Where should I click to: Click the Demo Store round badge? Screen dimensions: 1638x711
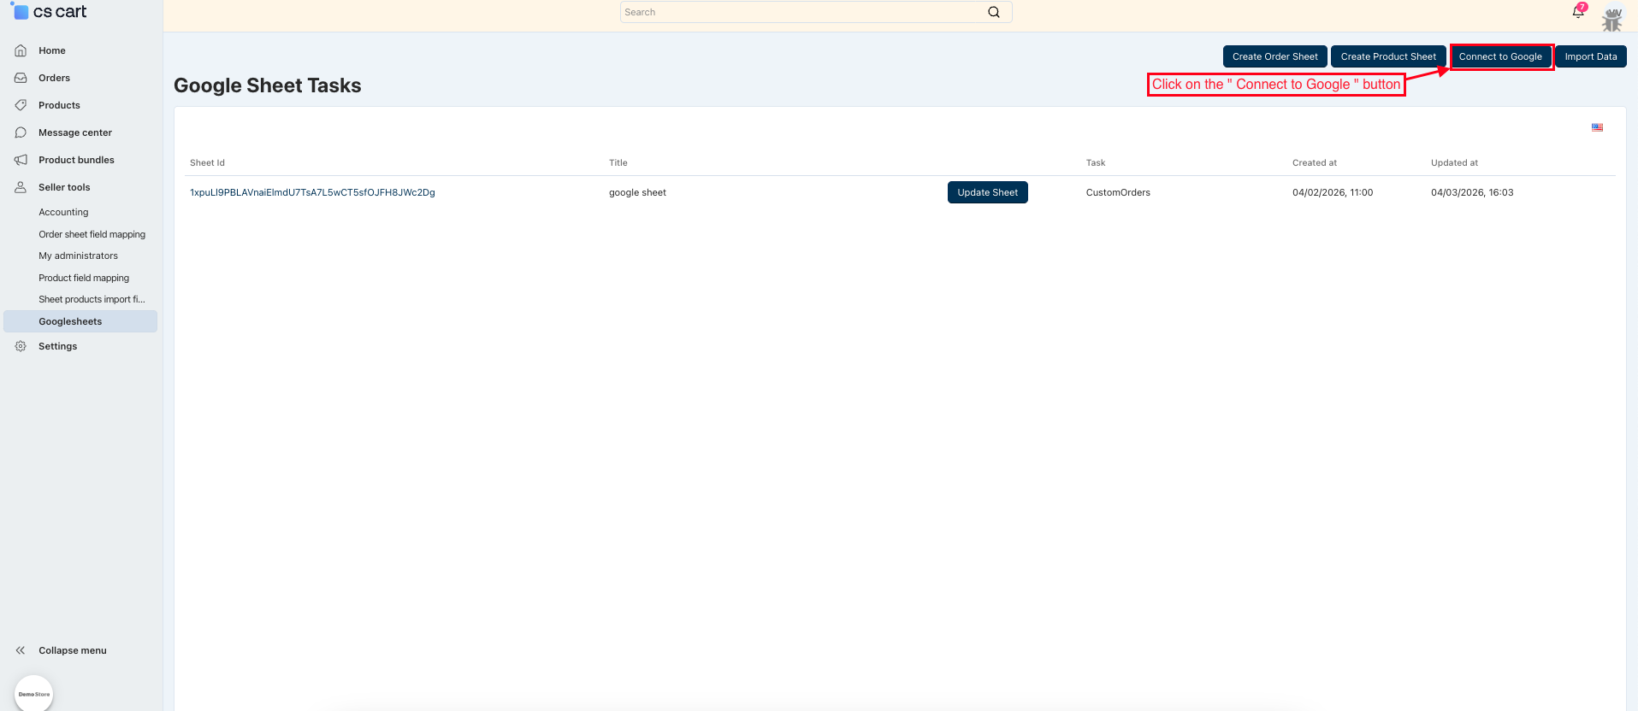[x=34, y=693]
